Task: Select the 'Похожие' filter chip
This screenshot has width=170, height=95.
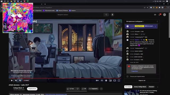Action: point(151,87)
